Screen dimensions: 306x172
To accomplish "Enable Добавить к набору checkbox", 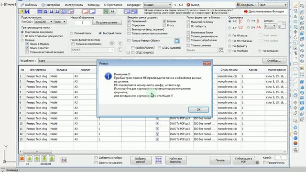I will click(x=96, y=158).
